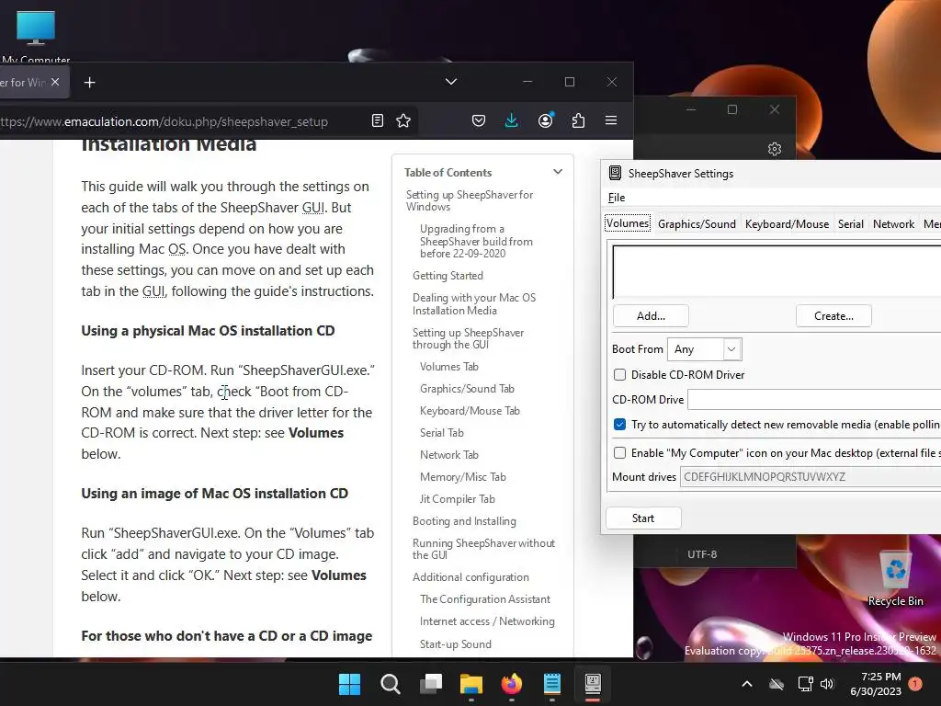
Task: Open The Configuration Assistant link
Action: tap(485, 599)
